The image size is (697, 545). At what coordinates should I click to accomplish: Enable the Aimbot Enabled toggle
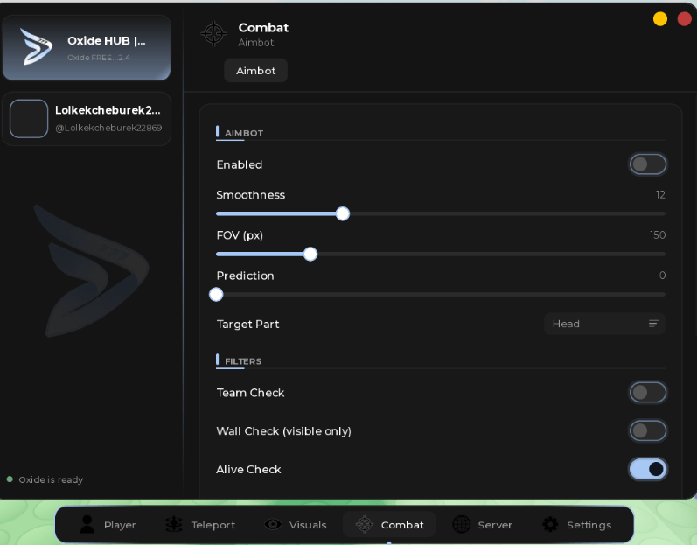(x=648, y=164)
